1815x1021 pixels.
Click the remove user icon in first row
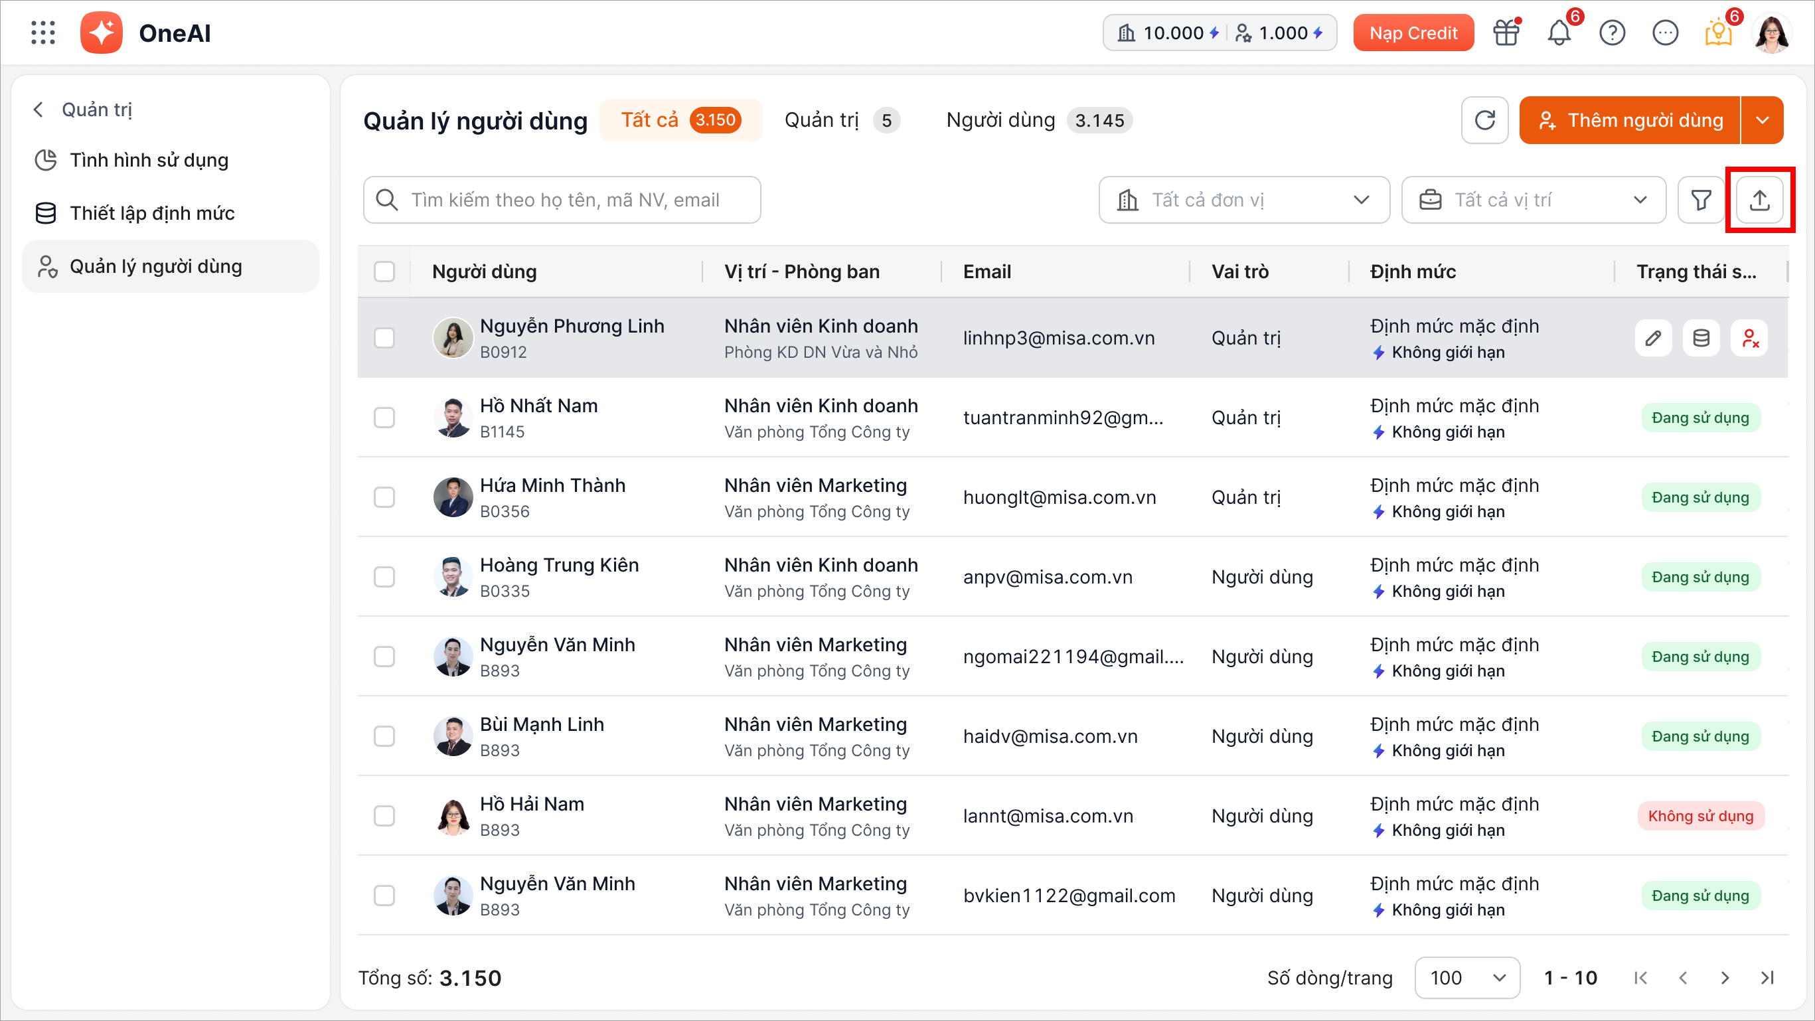click(1749, 338)
